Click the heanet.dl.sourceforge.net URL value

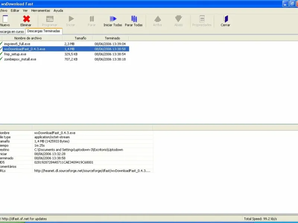pyautogui.click(x=92, y=171)
